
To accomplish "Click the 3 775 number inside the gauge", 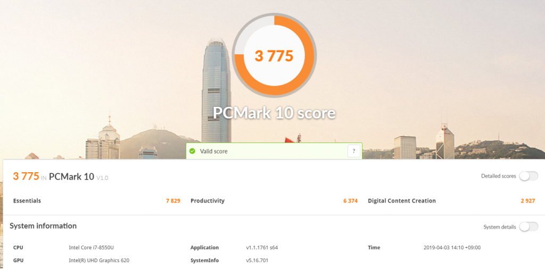I will click(x=274, y=56).
